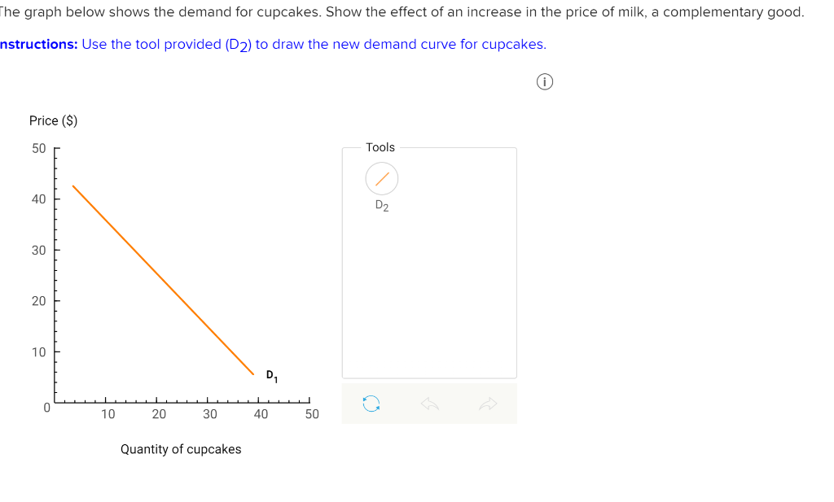Click the 30 tick on the horizontal axis
The image size is (834, 502).
pyautogui.click(x=209, y=413)
